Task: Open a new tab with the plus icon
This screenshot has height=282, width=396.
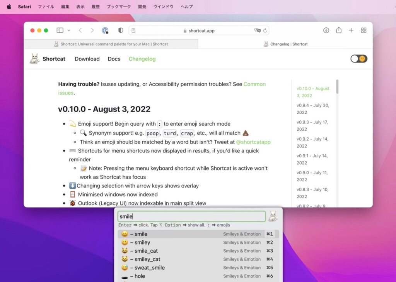Action: tap(351, 30)
